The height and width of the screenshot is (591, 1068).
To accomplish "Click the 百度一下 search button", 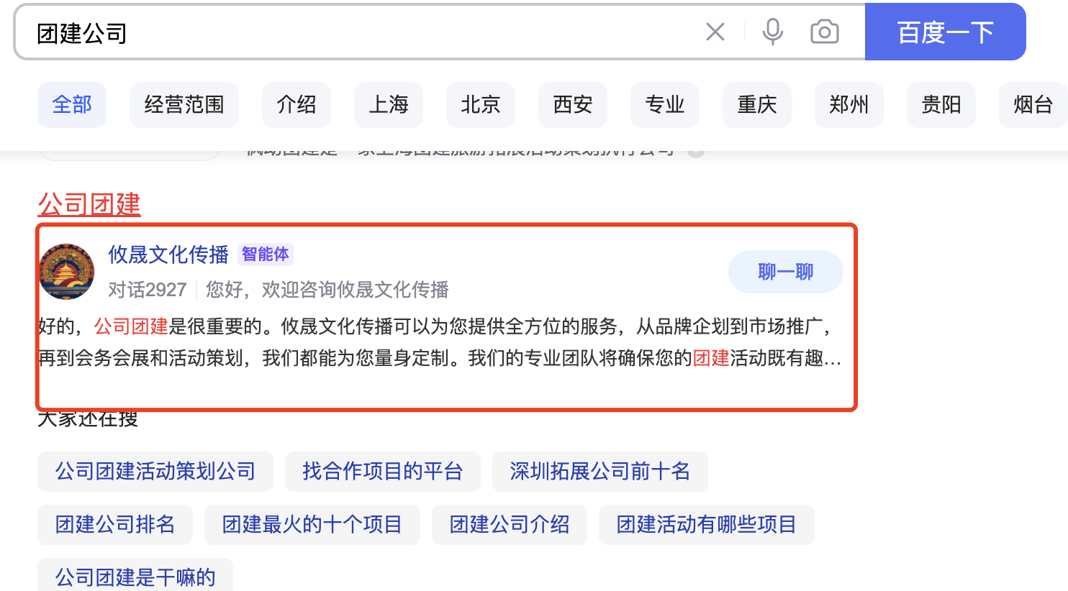I will pyautogui.click(x=944, y=32).
